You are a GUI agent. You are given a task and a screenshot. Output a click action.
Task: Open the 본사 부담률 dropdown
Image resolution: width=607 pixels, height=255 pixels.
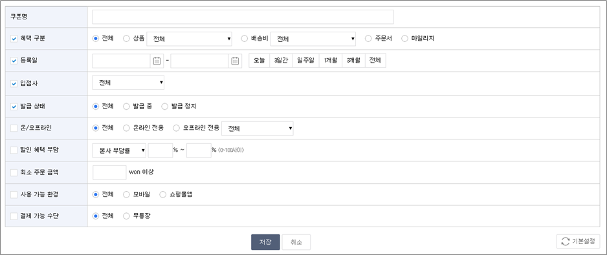(x=119, y=150)
